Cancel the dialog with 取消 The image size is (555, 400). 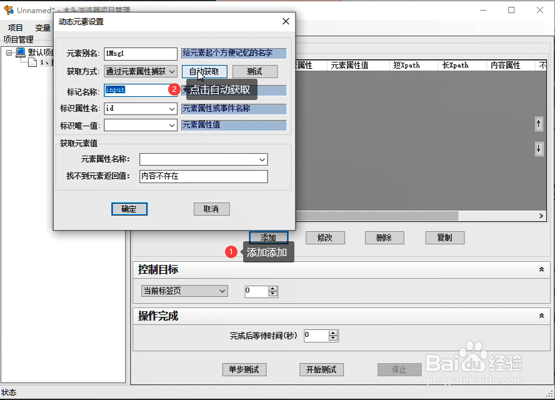point(212,209)
